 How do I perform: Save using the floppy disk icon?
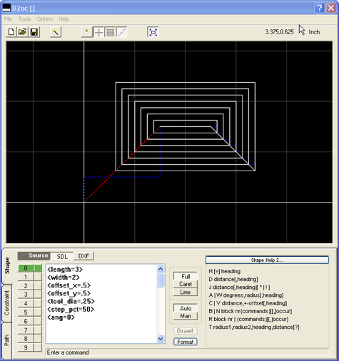[x=34, y=32]
